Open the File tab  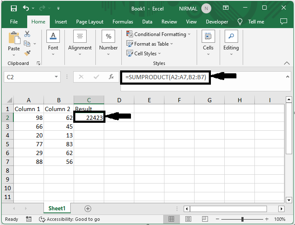(14, 22)
